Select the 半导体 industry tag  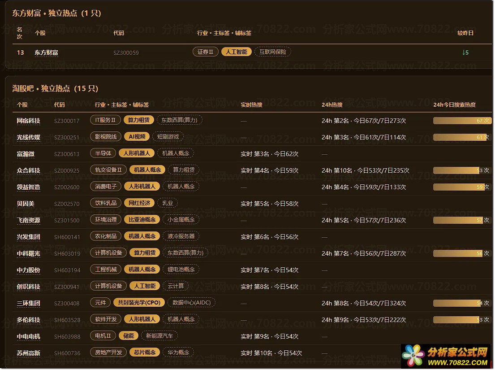coord(103,153)
